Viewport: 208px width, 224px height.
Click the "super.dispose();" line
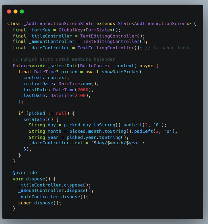(40, 203)
